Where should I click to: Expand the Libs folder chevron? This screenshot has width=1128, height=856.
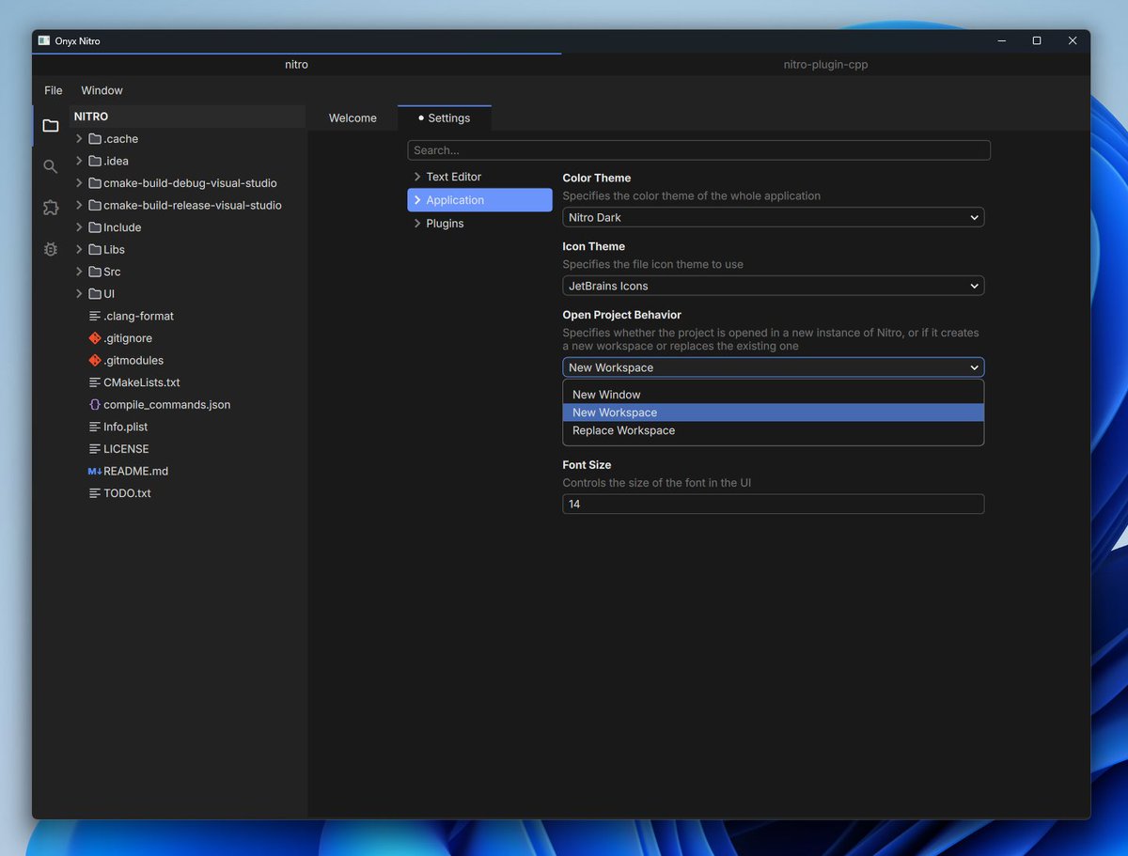coord(79,250)
